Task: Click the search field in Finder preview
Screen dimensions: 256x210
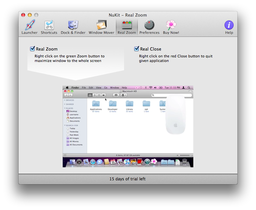Action: [171, 95]
